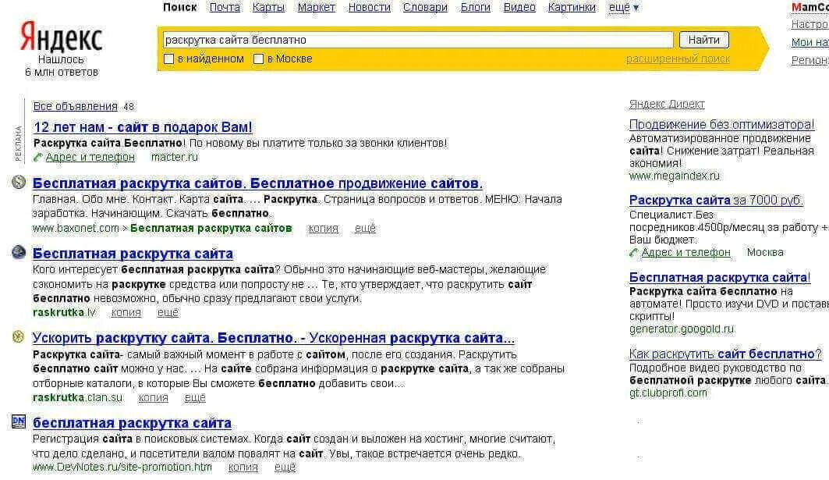Go to the Новости tab

[x=369, y=7]
